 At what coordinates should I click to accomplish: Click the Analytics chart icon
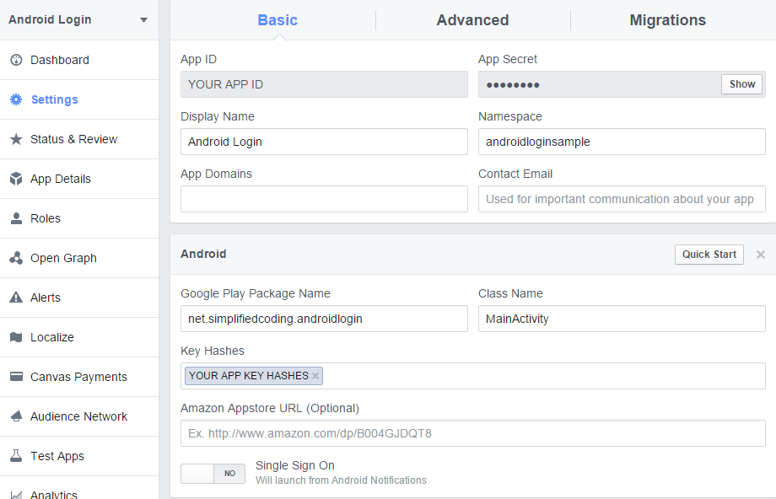16,495
